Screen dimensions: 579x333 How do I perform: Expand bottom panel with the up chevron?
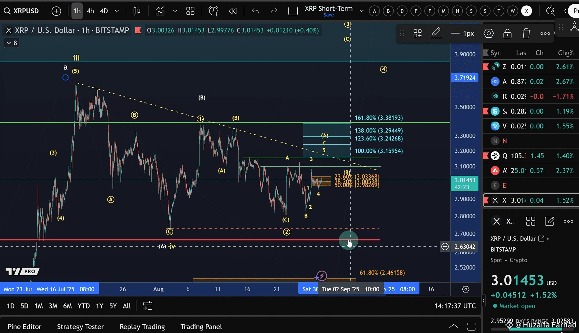pos(454,326)
